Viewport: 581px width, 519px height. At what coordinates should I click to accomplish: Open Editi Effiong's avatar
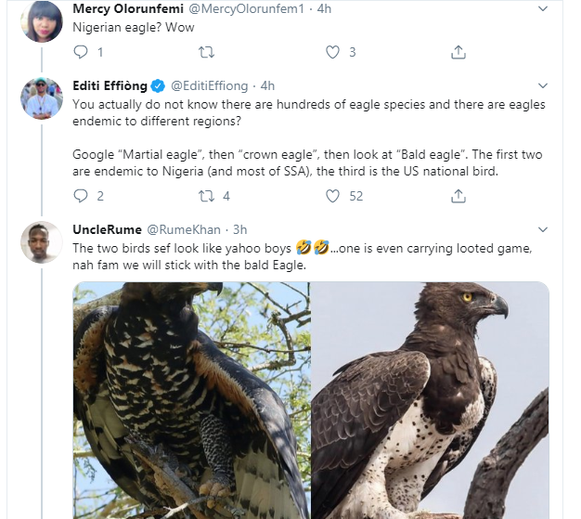tap(42, 98)
